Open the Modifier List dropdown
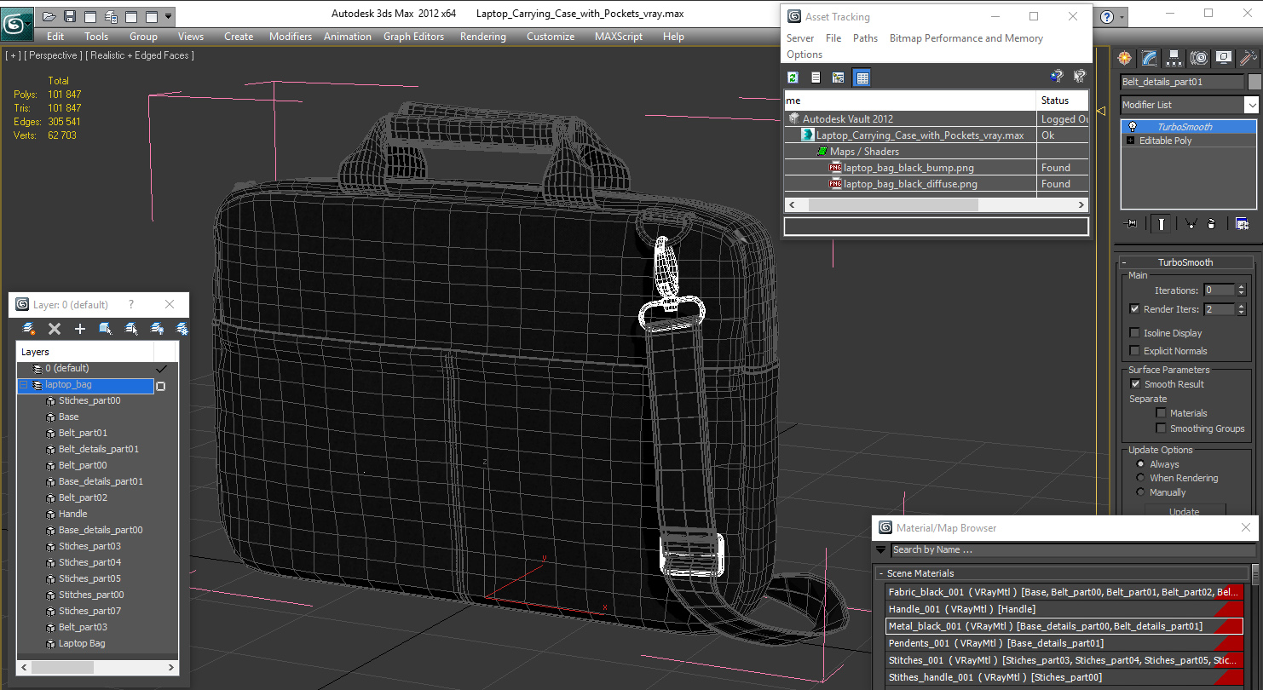Image resolution: width=1263 pixels, height=690 pixels. coord(1251,105)
